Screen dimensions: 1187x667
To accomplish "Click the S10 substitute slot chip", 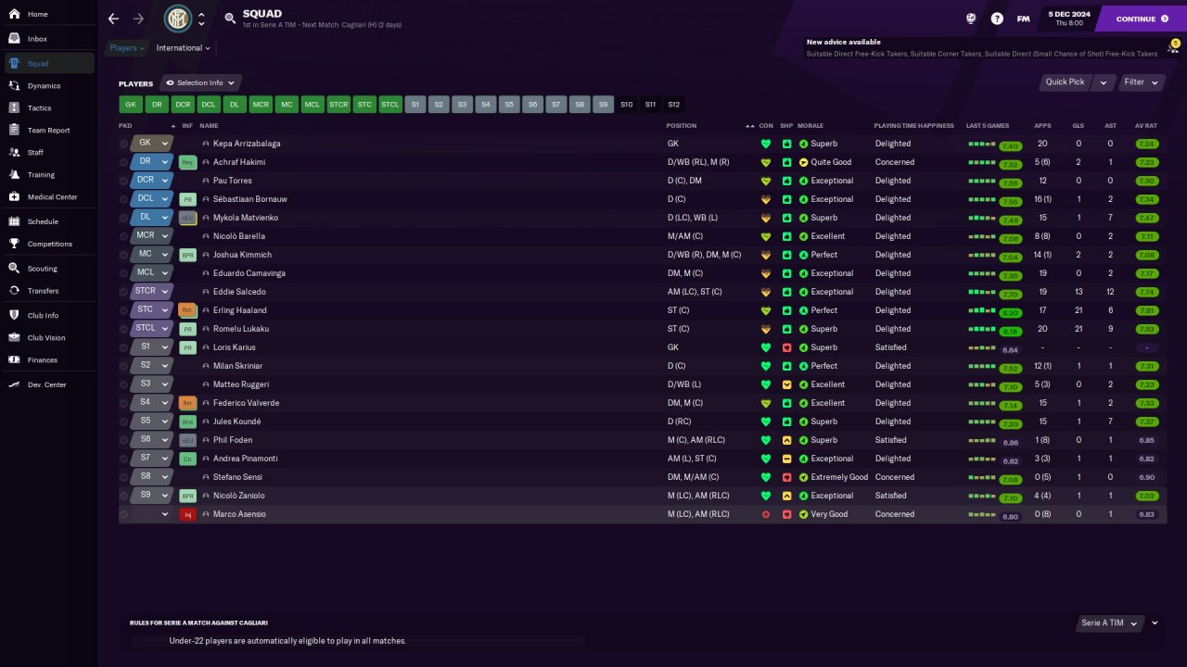I will click(x=627, y=105).
